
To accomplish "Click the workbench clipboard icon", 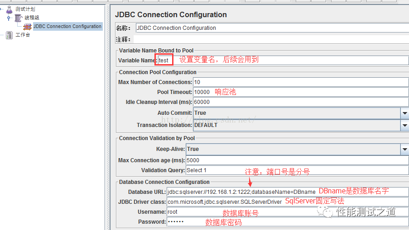I will [10, 35].
